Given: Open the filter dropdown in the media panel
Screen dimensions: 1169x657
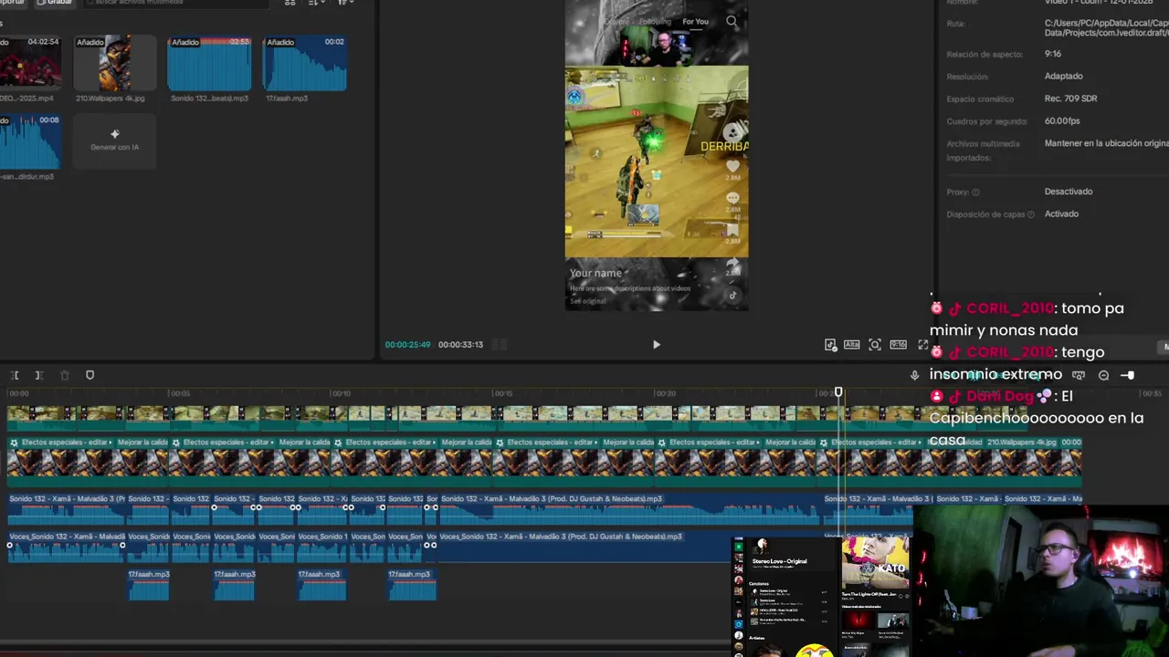Looking at the screenshot, I should [x=346, y=3].
